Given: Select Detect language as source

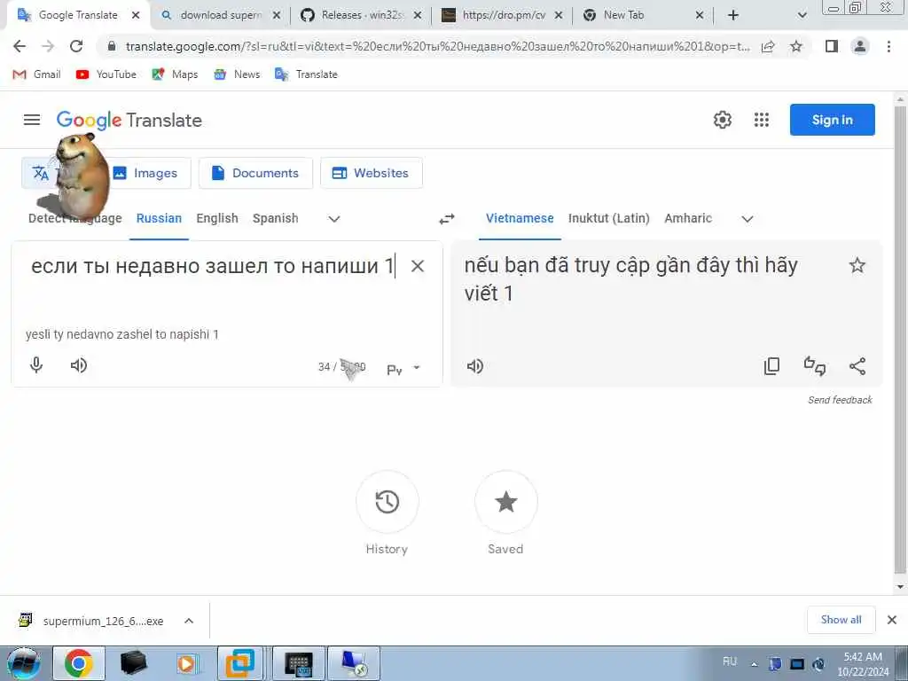Looking at the screenshot, I should click(x=74, y=218).
